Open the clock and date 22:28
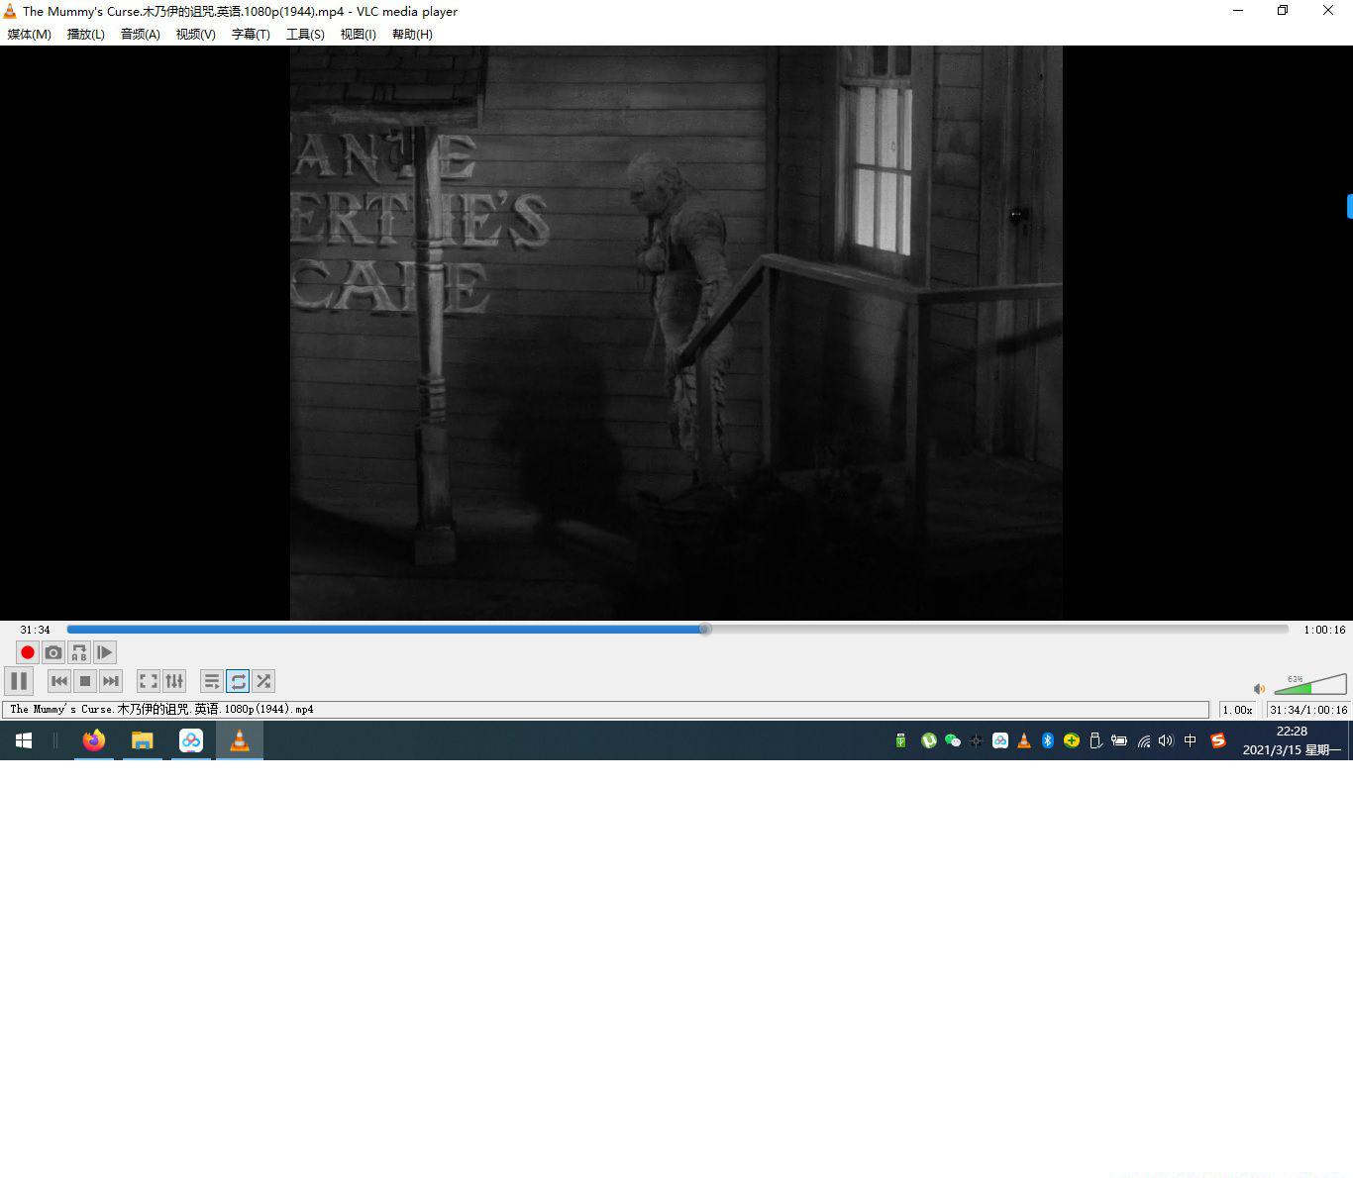The image size is (1353, 1178). 1292,740
